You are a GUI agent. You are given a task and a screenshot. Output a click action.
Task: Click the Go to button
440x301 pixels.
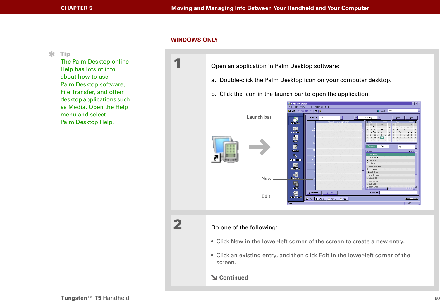pyautogui.click(x=398, y=118)
